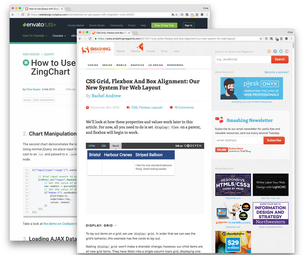Select the CSS tab in the CodePen embed

pyautogui.click(x=103, y=146)
